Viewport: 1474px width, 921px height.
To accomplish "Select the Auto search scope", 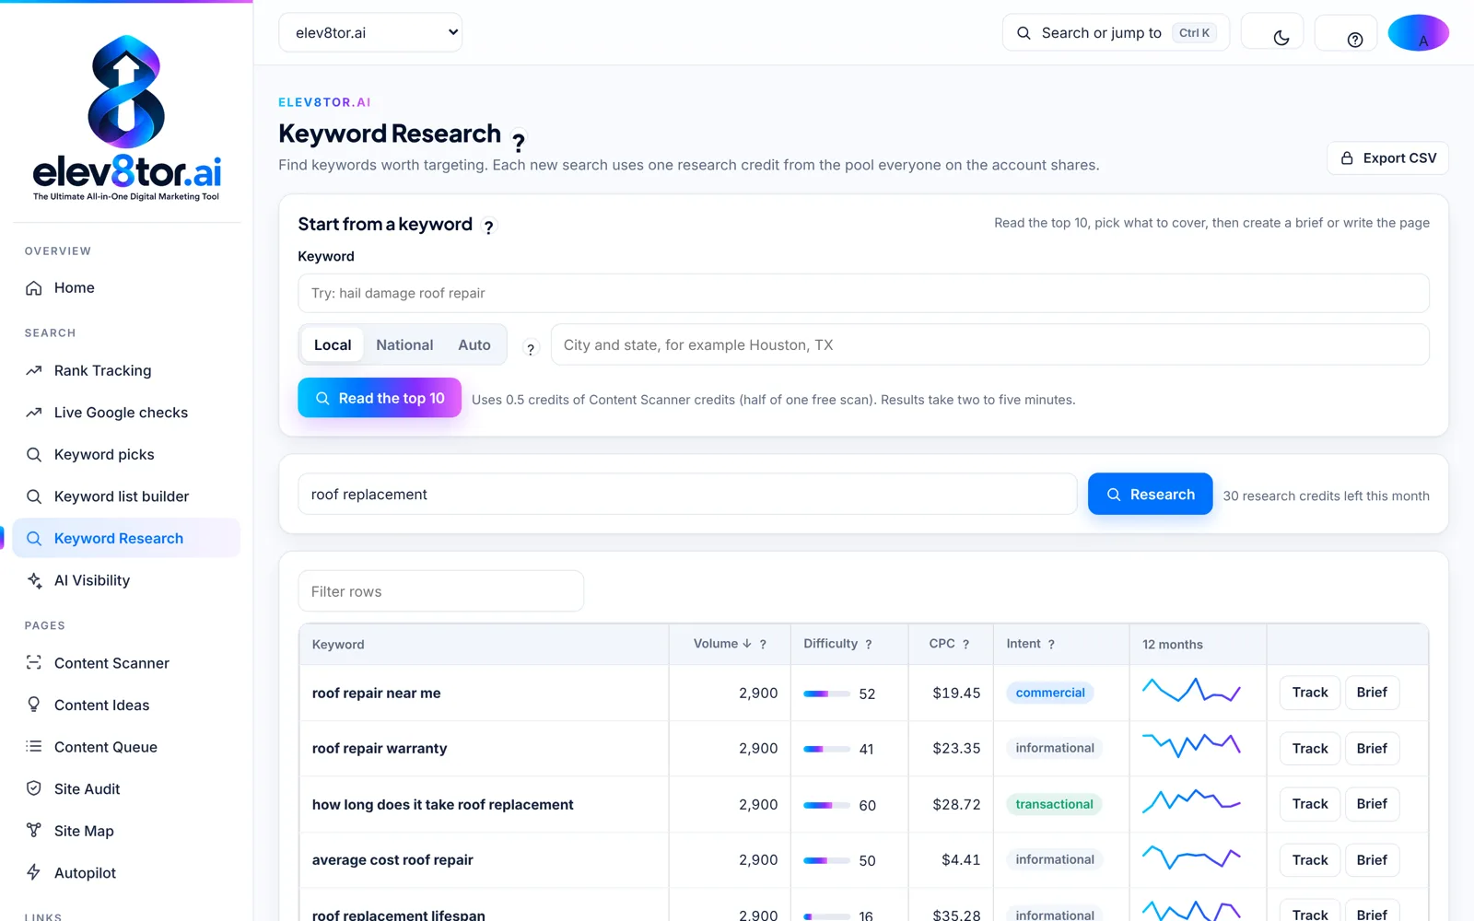I will 474,344.
